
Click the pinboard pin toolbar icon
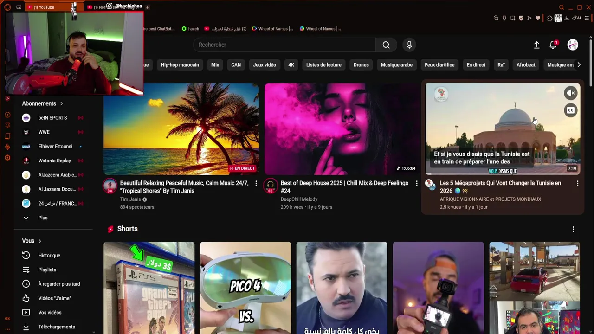pyautogui.click(x=504, y=18)
